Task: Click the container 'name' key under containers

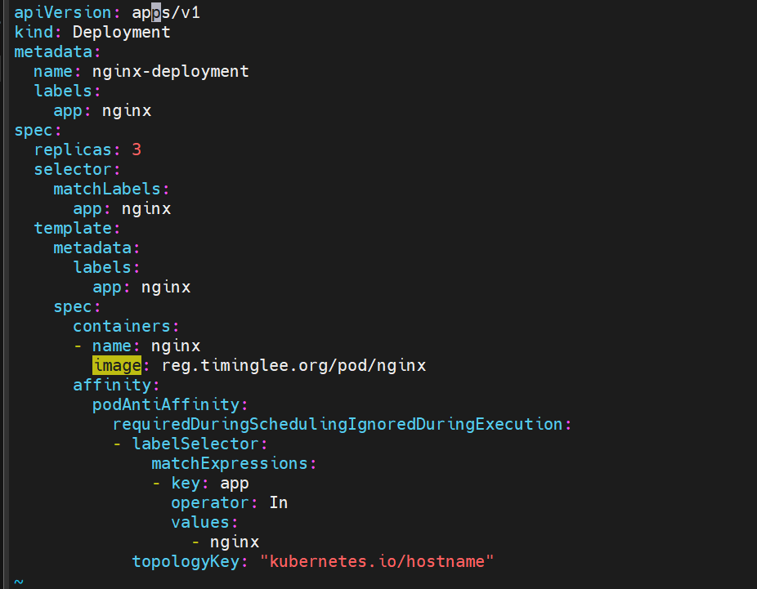Action: 112,346
